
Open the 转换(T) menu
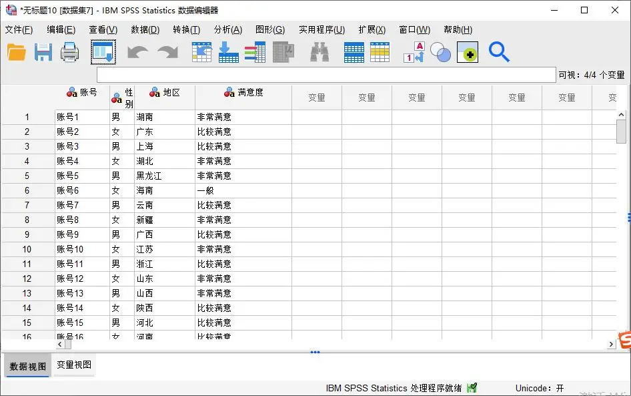click(186, 29)
